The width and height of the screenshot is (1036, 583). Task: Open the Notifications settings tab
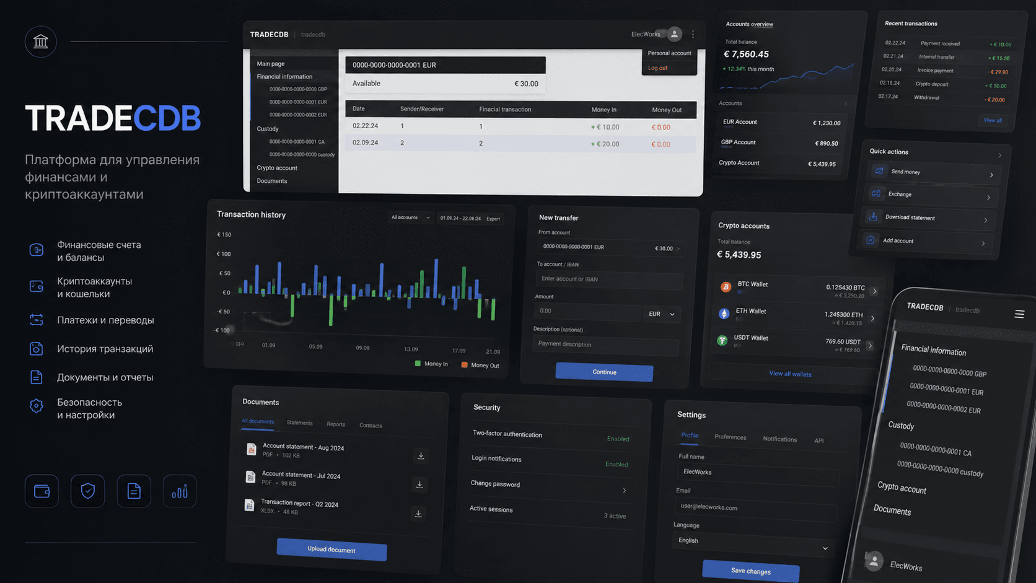(779, 439)
